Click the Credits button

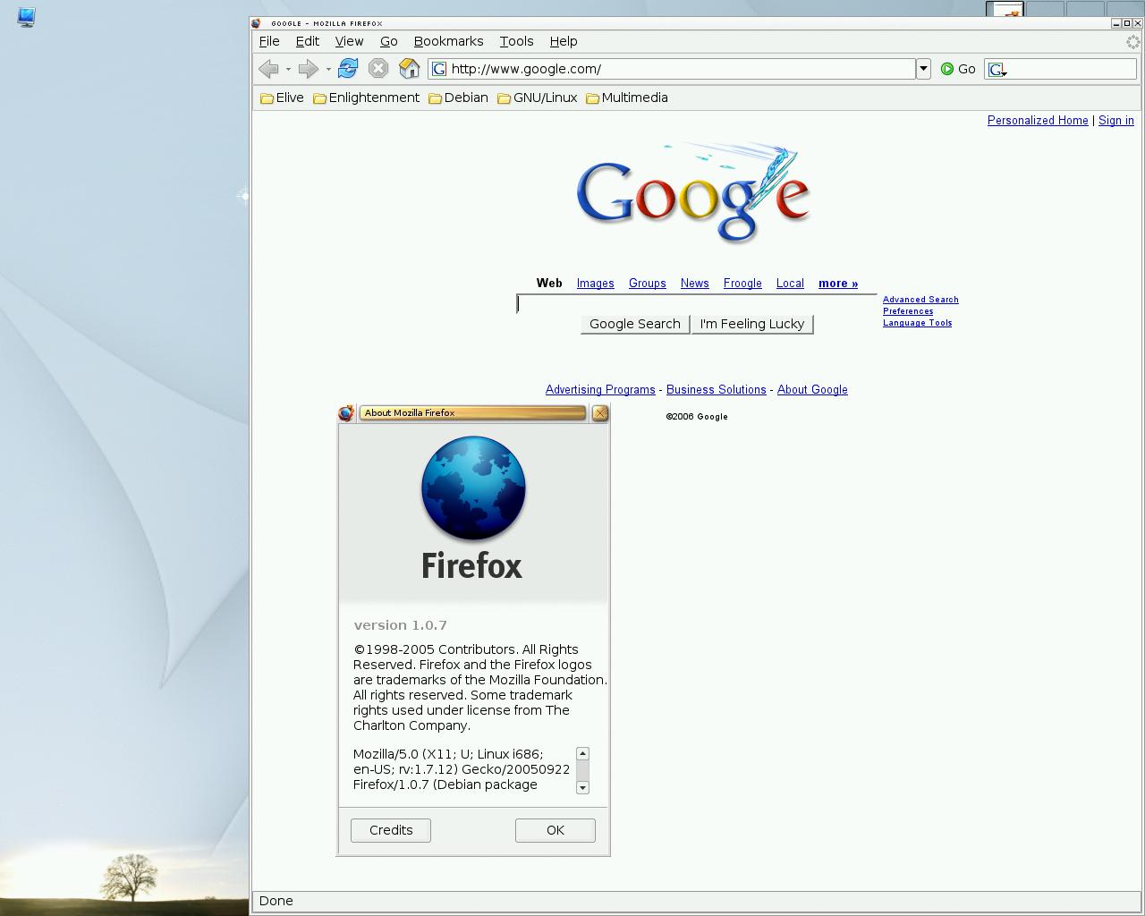coord(391,830)
